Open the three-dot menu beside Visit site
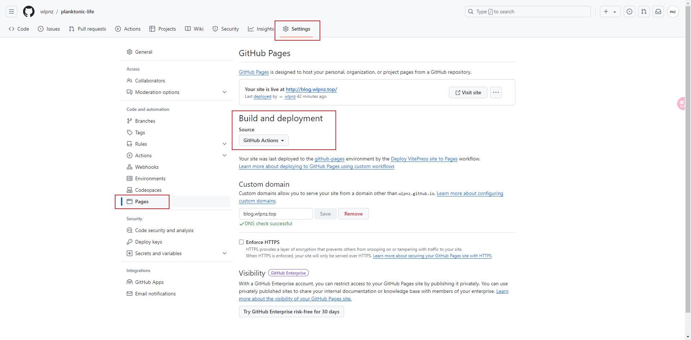The height and width of the screenshot is (340, 691). click(x=496, y=92)
